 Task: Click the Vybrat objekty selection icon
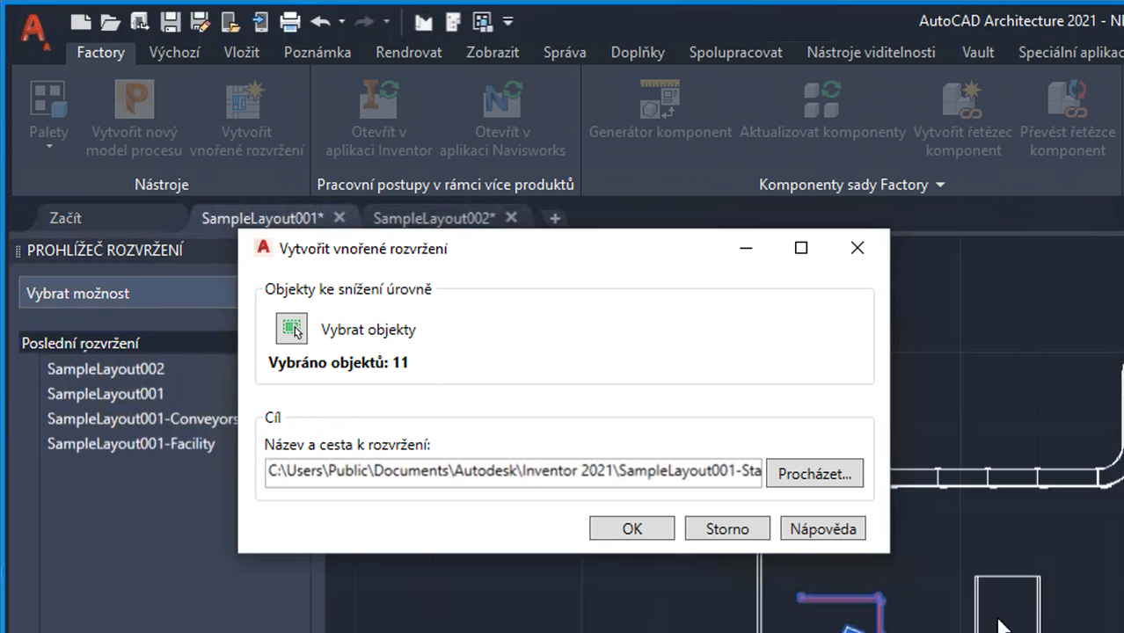click(292, 330)
